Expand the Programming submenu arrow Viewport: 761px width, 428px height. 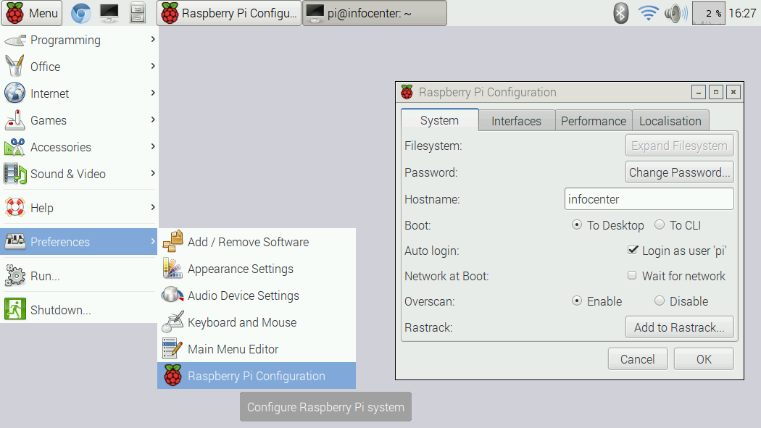(153, 39)
